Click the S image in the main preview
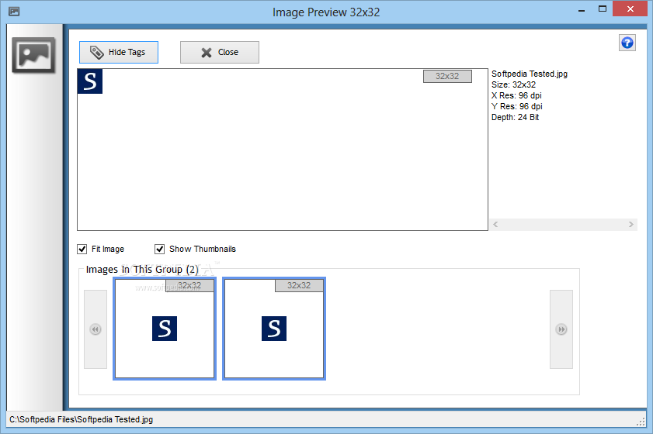This screenshot has width=653, height=434. coord(90,81)
